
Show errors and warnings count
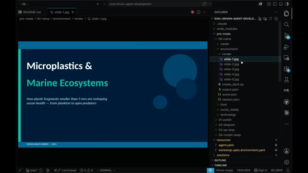87,170
